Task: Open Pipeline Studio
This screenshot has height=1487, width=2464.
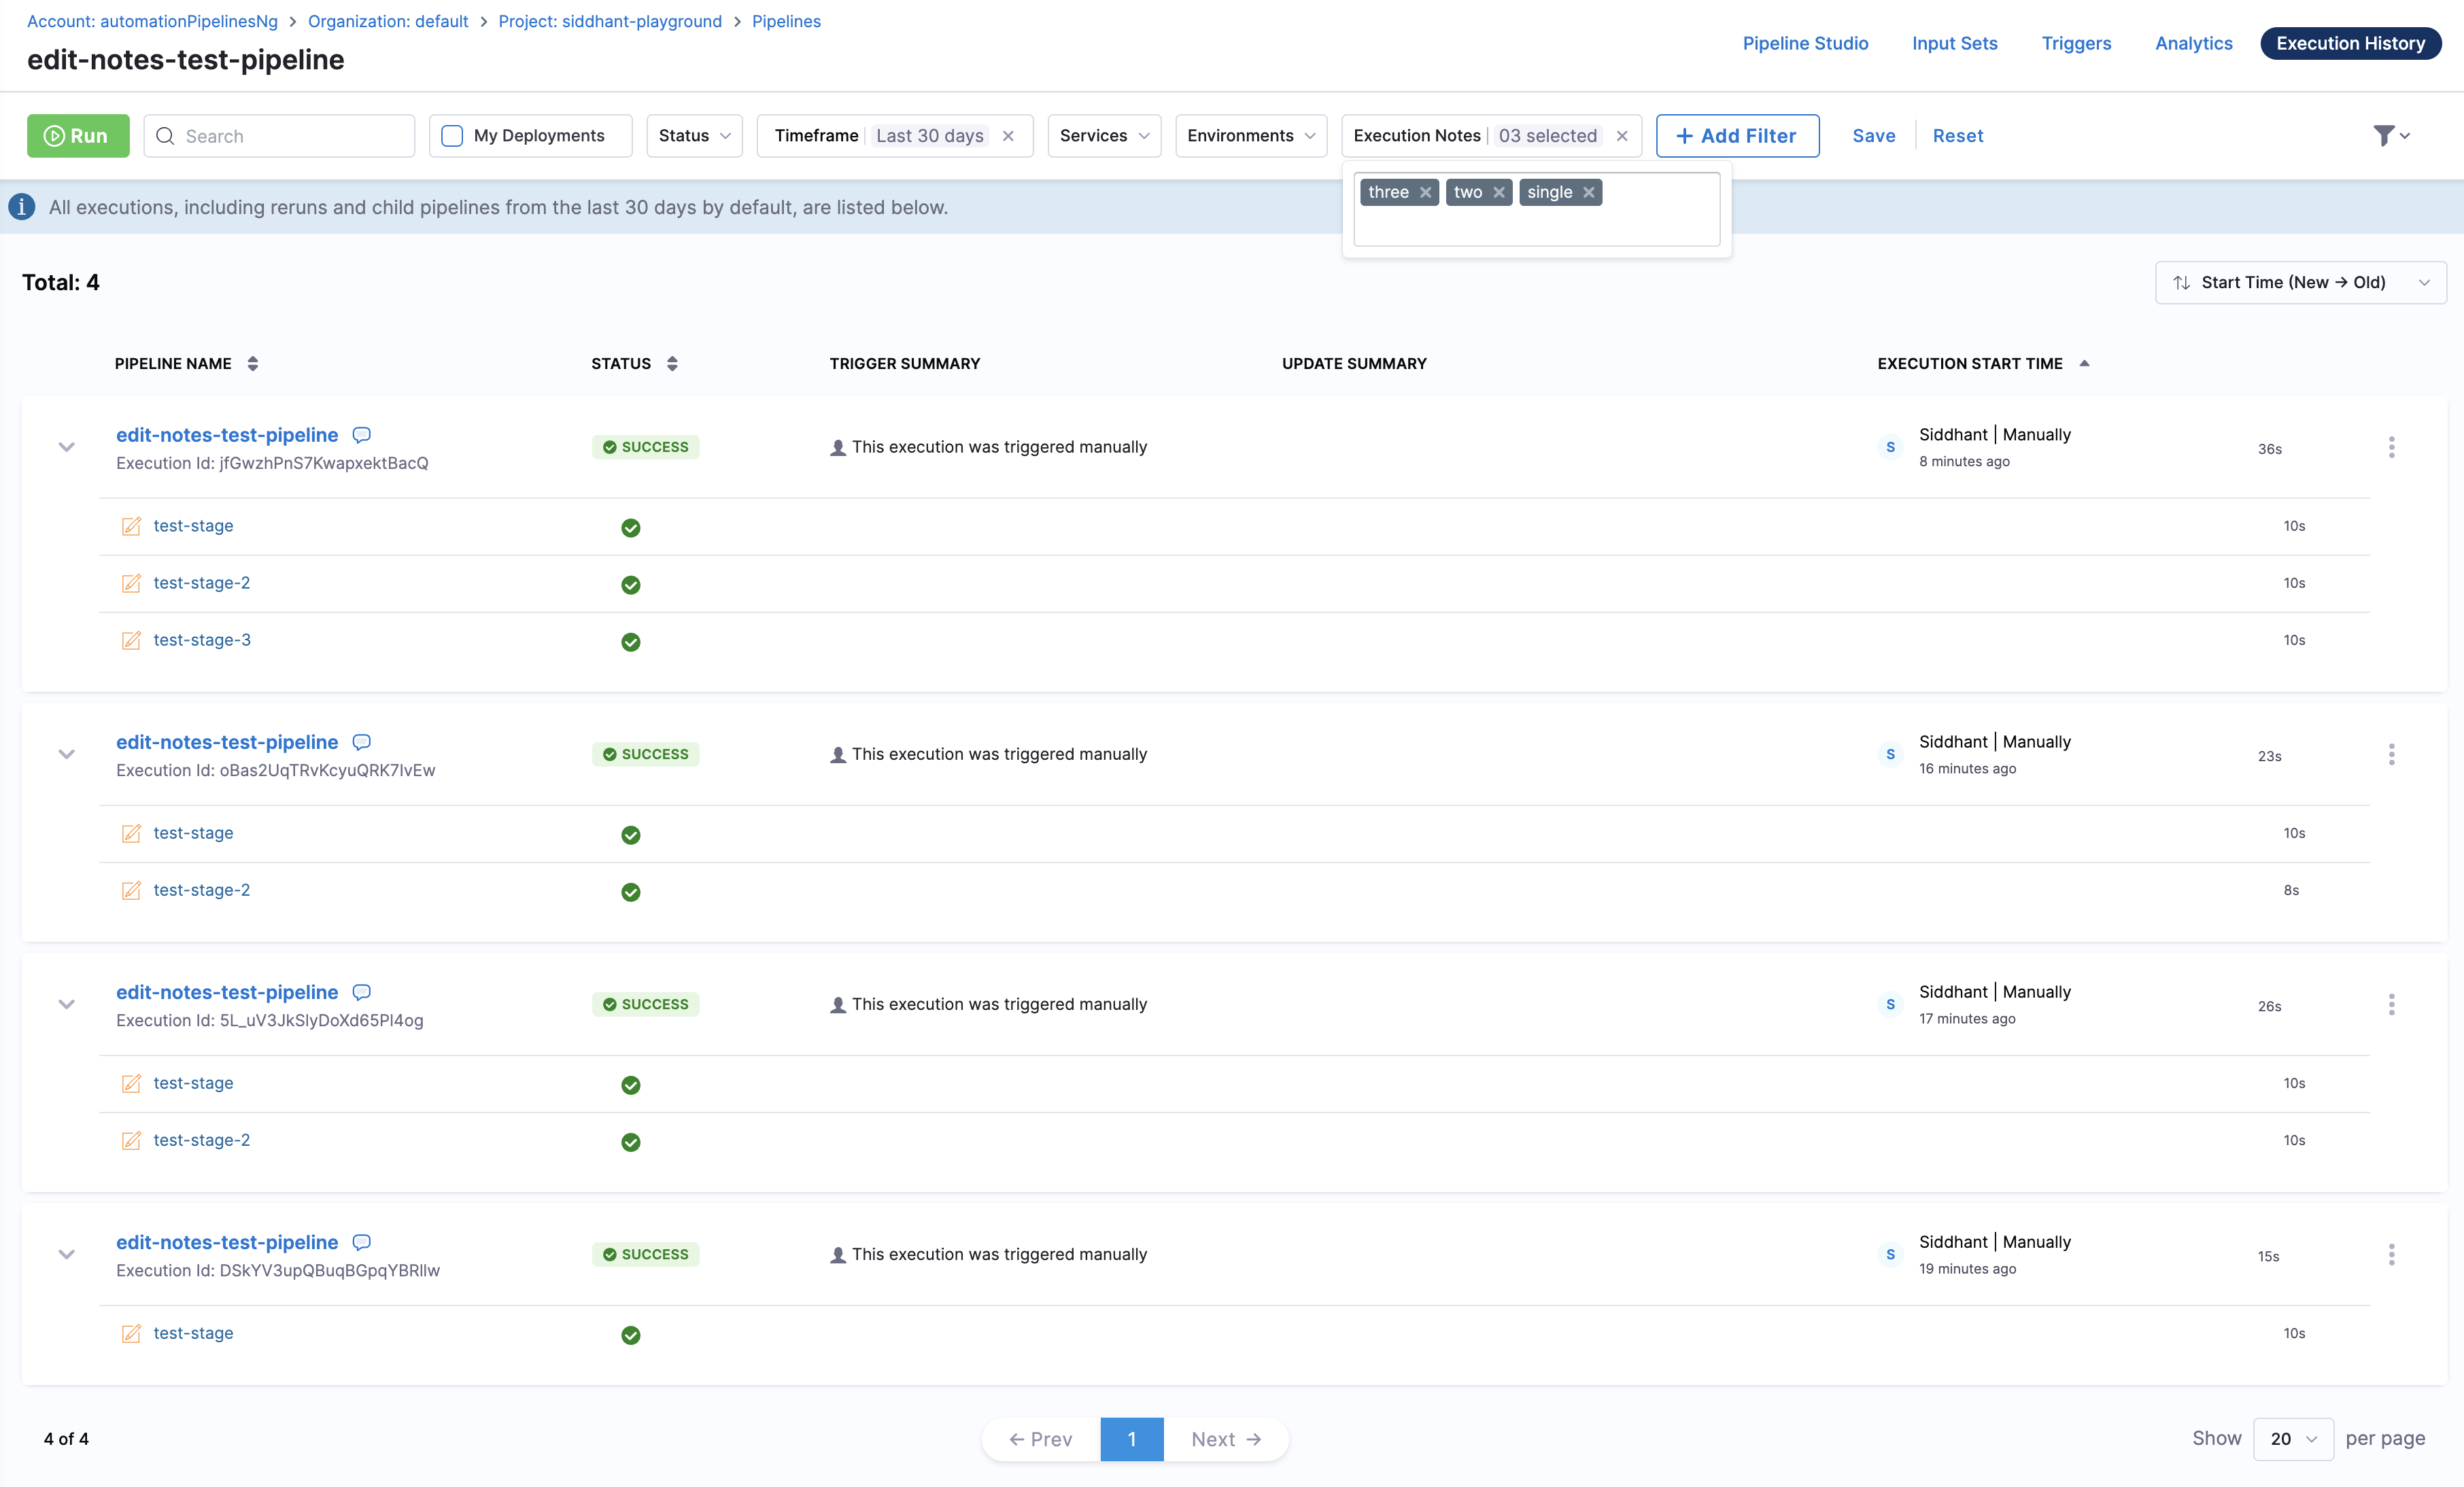Action: tap(1805, 43)
